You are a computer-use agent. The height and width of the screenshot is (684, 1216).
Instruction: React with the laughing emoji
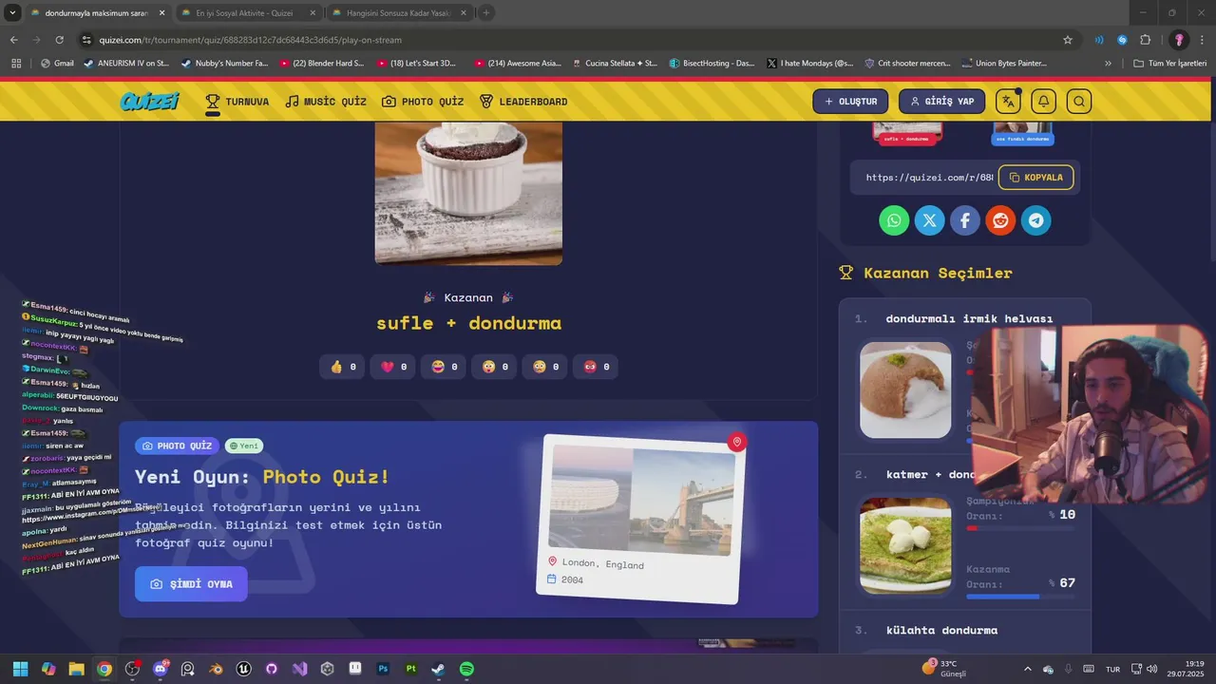tap(444, 367)
